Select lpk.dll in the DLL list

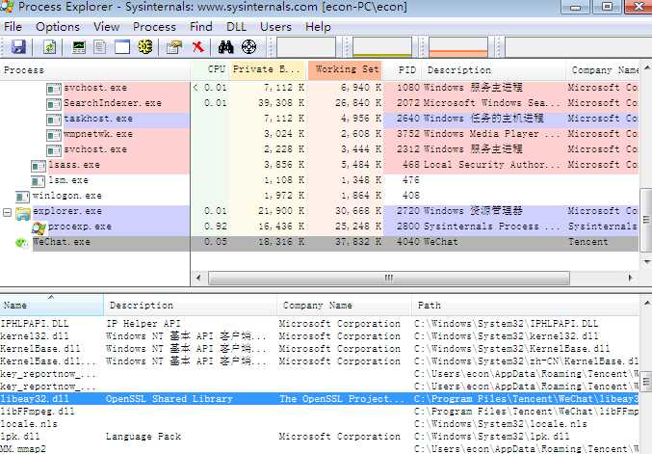320,436
